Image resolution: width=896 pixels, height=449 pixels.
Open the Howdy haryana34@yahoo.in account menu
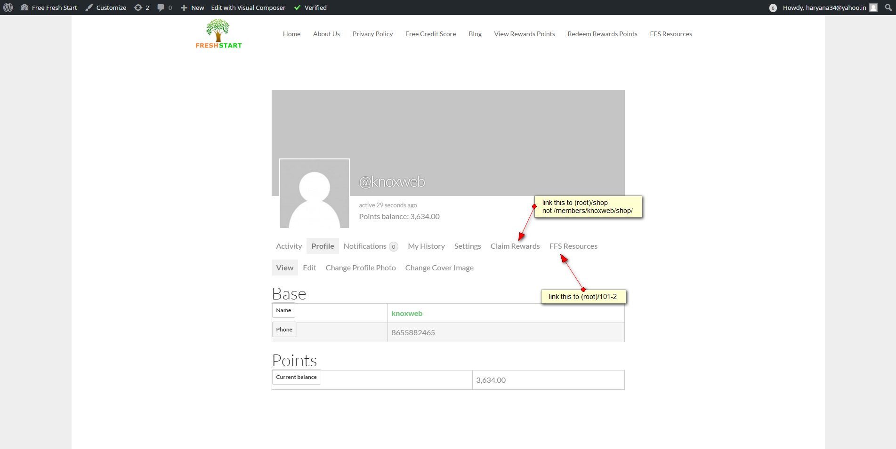click(824, 8)
